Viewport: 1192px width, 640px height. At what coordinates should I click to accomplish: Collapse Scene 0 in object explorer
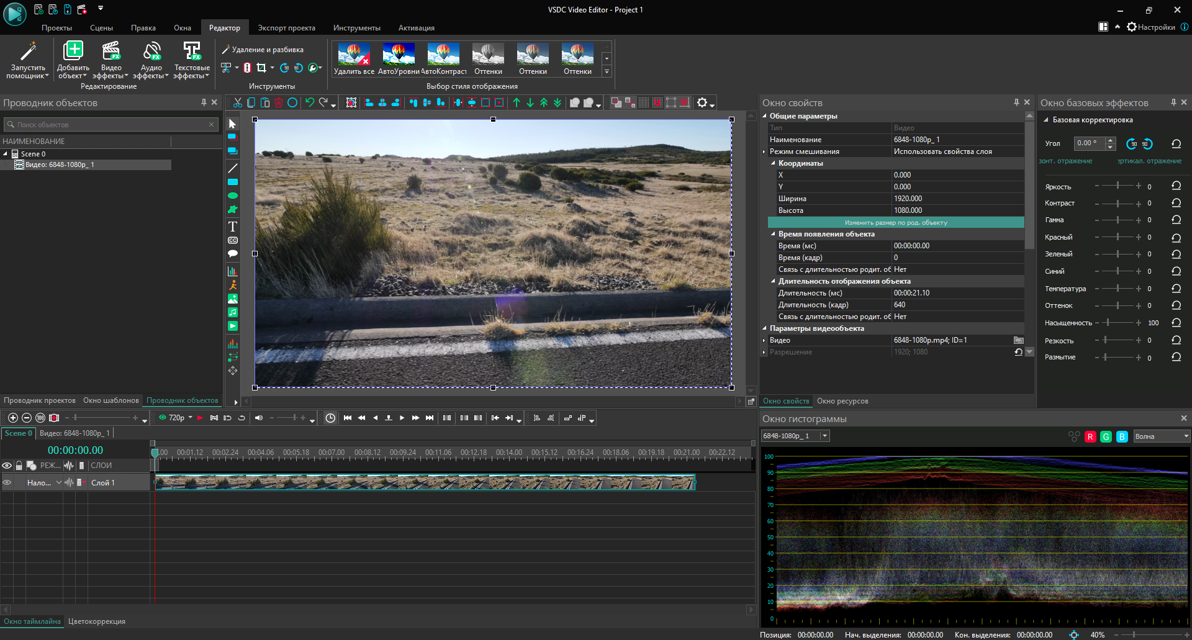(6, 153)
